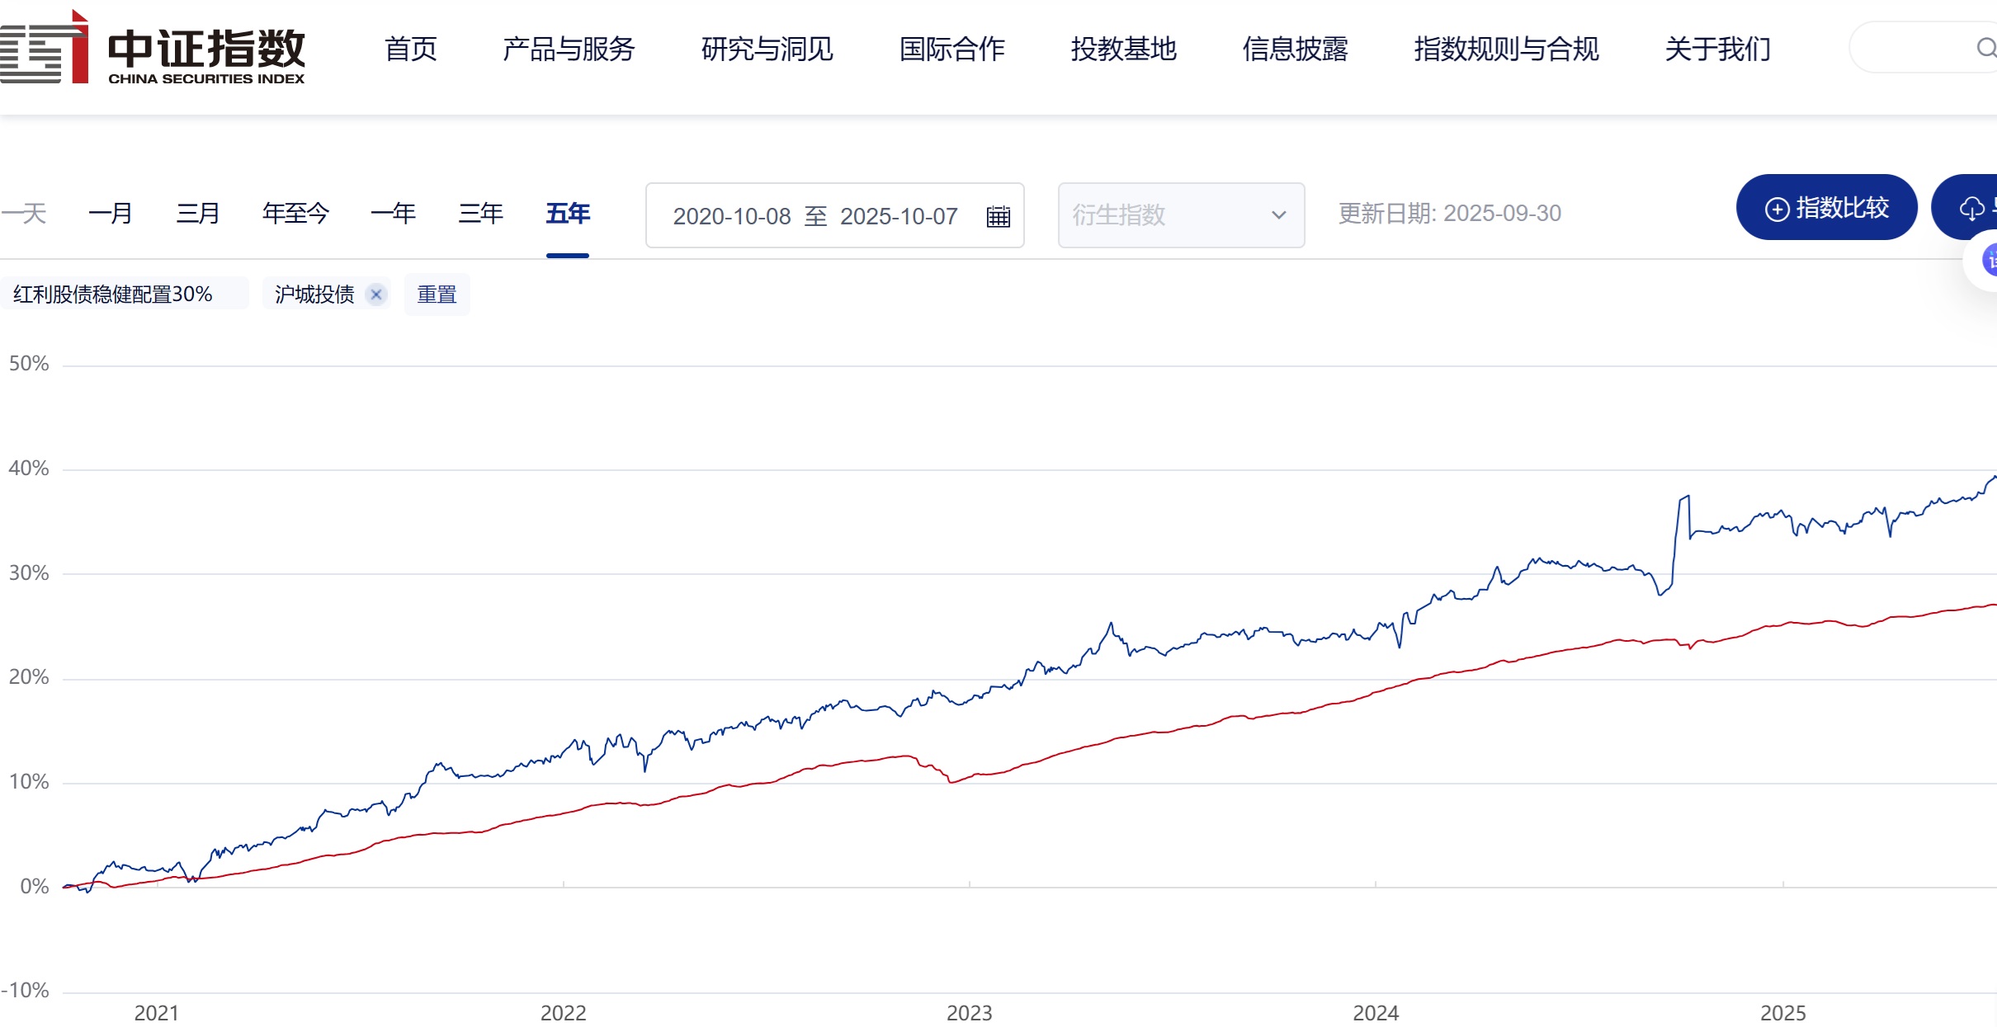Open the date range calendar icon
Image resolution: width=1997 pixels, height=1027 pixels.
(x=998, y=216)
